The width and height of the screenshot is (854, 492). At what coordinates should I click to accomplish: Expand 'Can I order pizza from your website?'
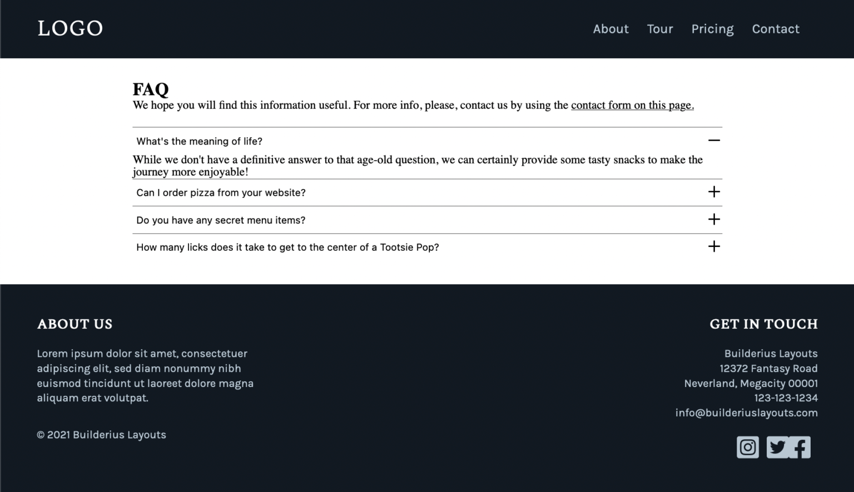[x=714, y=191]
